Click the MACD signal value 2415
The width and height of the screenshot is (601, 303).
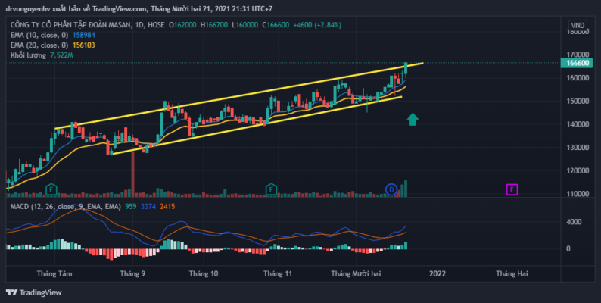click(167, 206)
